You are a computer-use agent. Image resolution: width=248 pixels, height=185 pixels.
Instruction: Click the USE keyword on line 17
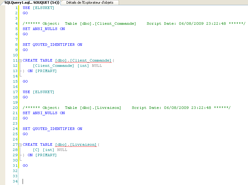click(x=26, y=92)
